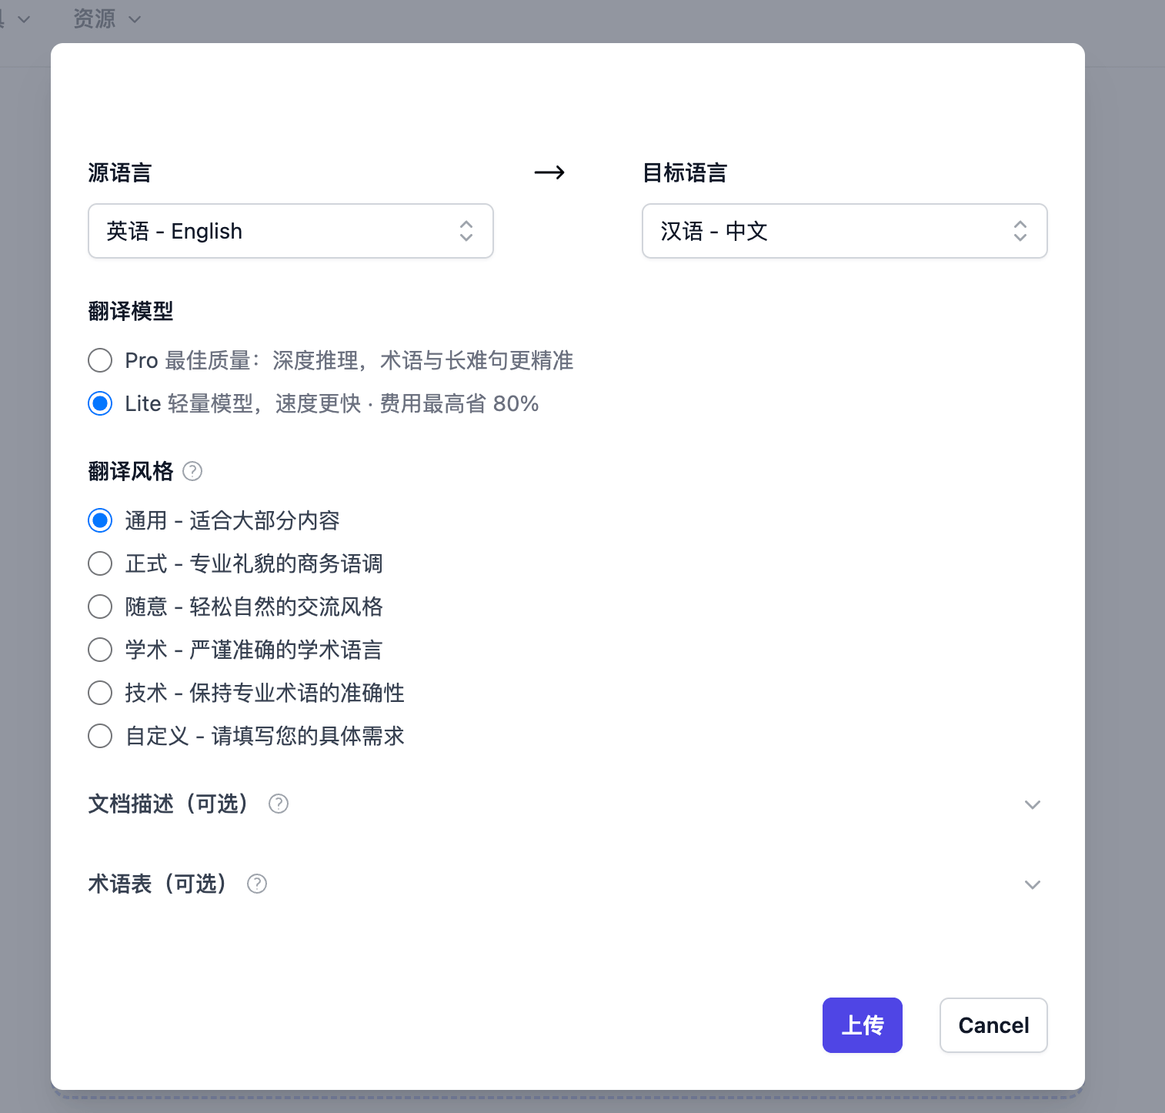This screenshot has width=1165, height=1113.
Task: Expand the 术语表 section chevron
Action: (x=1033, y=884)
